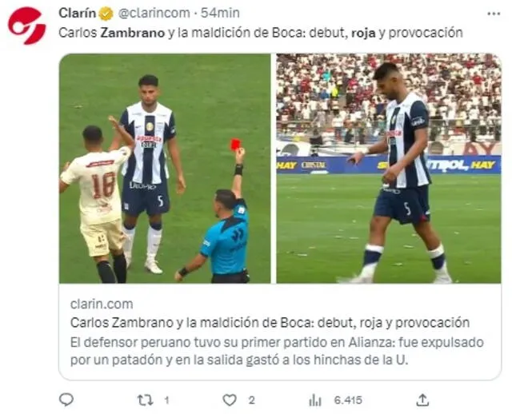
Task: Click the share upload arrow icon
Action: (422, 400)
